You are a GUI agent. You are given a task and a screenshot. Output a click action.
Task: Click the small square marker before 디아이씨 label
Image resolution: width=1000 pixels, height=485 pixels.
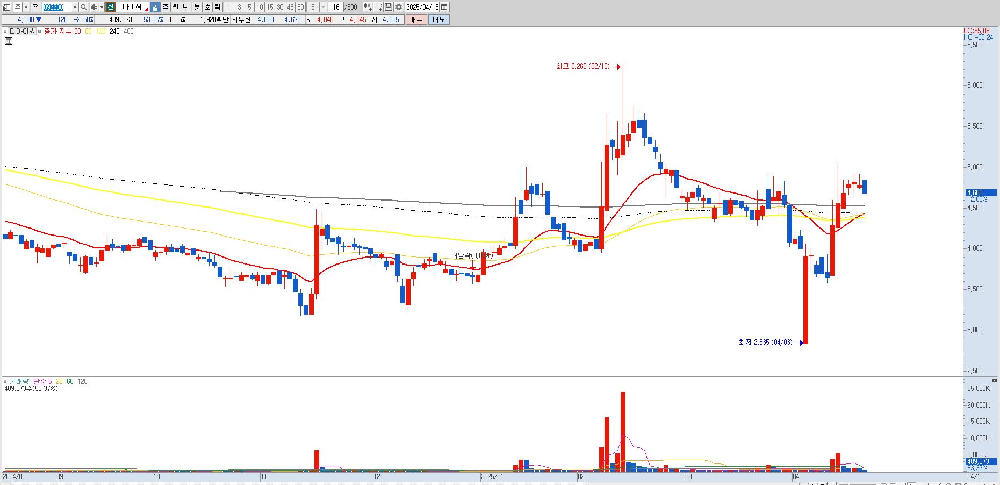click(5, 32)
